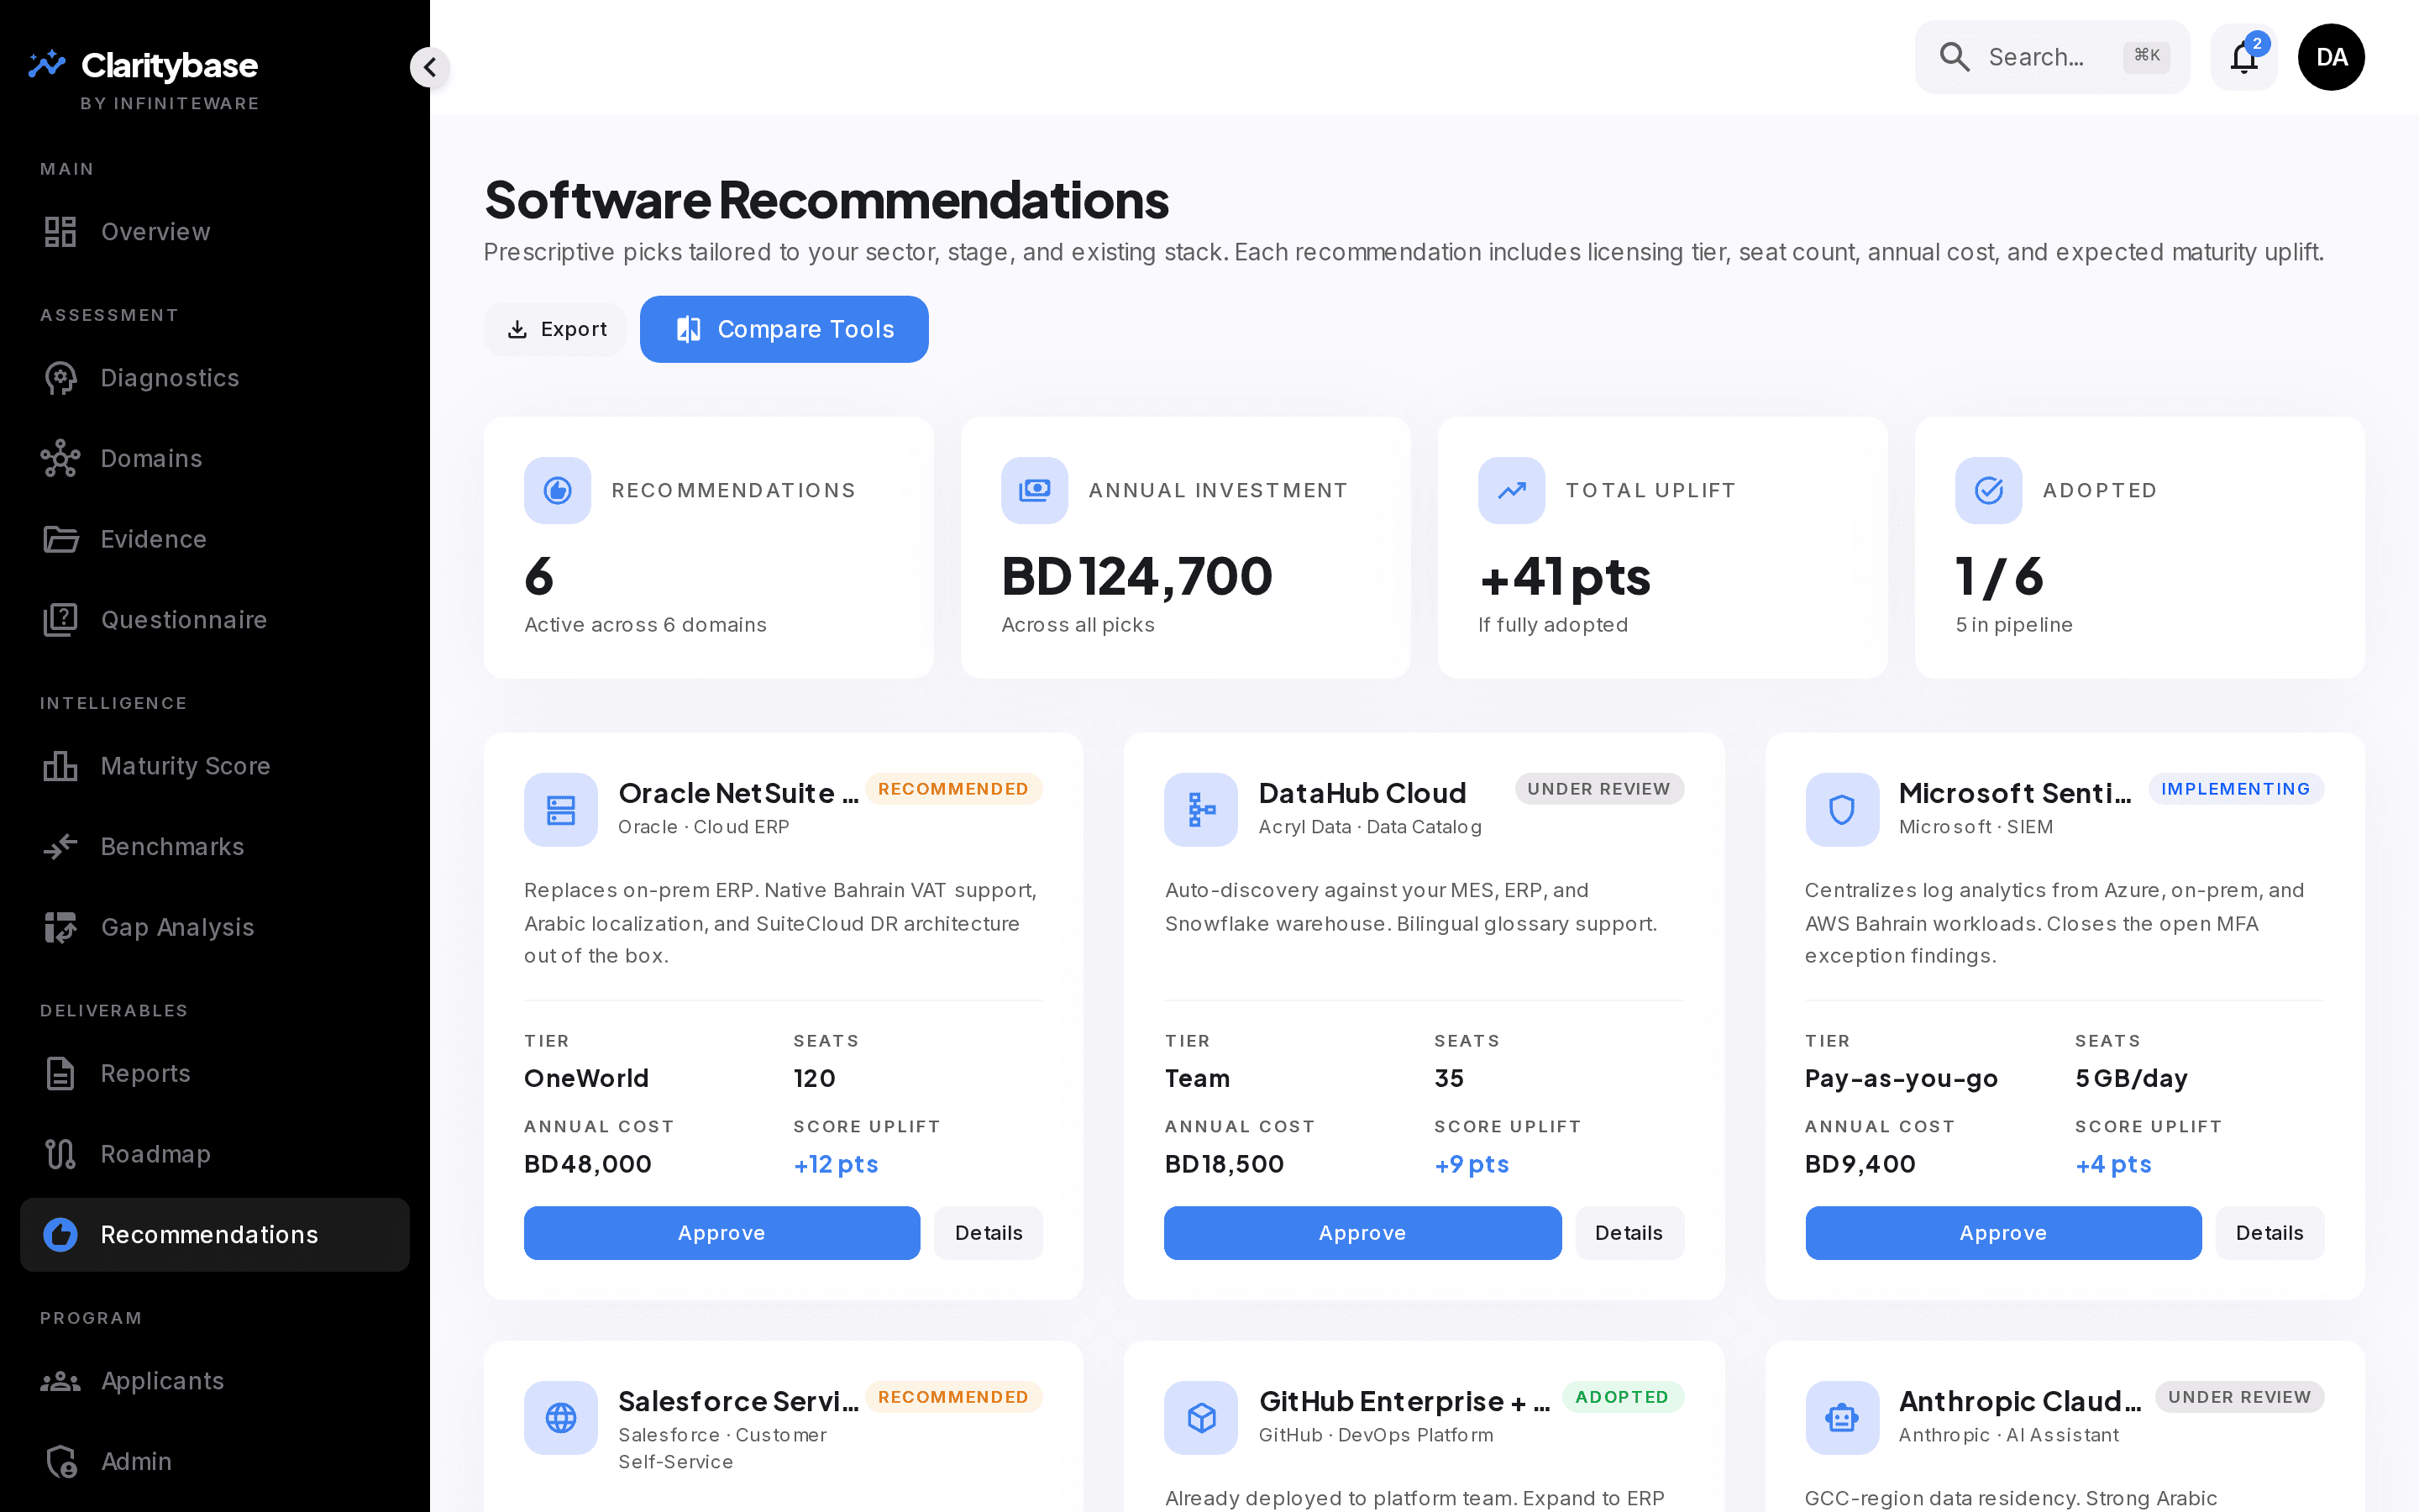Go to Diagnostics section
The image size is (2419, 1512).
(x=215, y=378)
